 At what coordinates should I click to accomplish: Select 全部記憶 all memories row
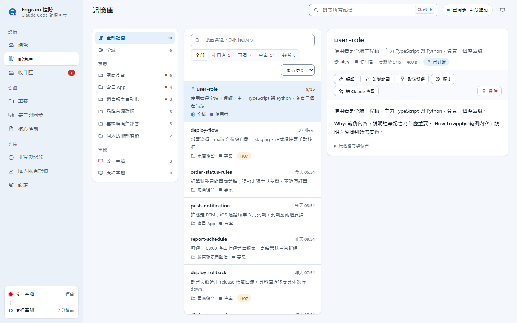[x=135, y=38]
